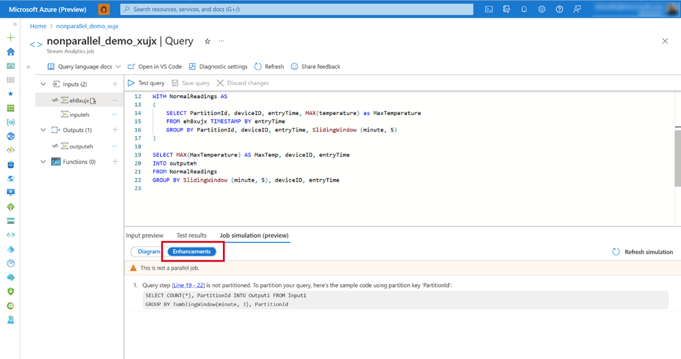
Task: Collapse the Inputs (2) tree node
Action: pyautogui.click(x=43, y=84)
